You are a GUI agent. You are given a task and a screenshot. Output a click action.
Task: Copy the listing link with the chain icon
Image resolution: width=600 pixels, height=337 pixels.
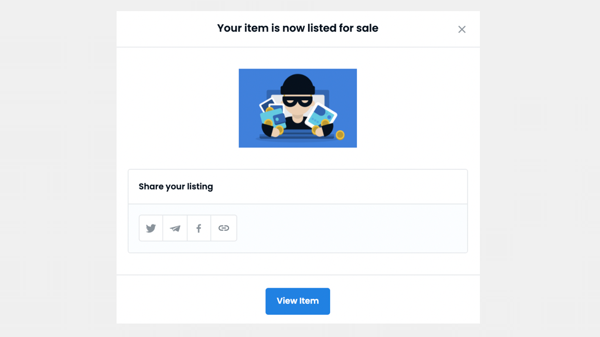[224, 228]
